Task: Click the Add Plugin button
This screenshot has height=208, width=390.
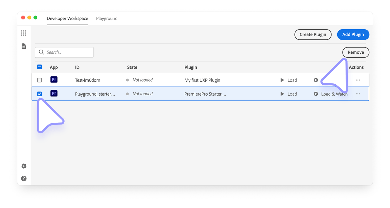Action: 353,34
